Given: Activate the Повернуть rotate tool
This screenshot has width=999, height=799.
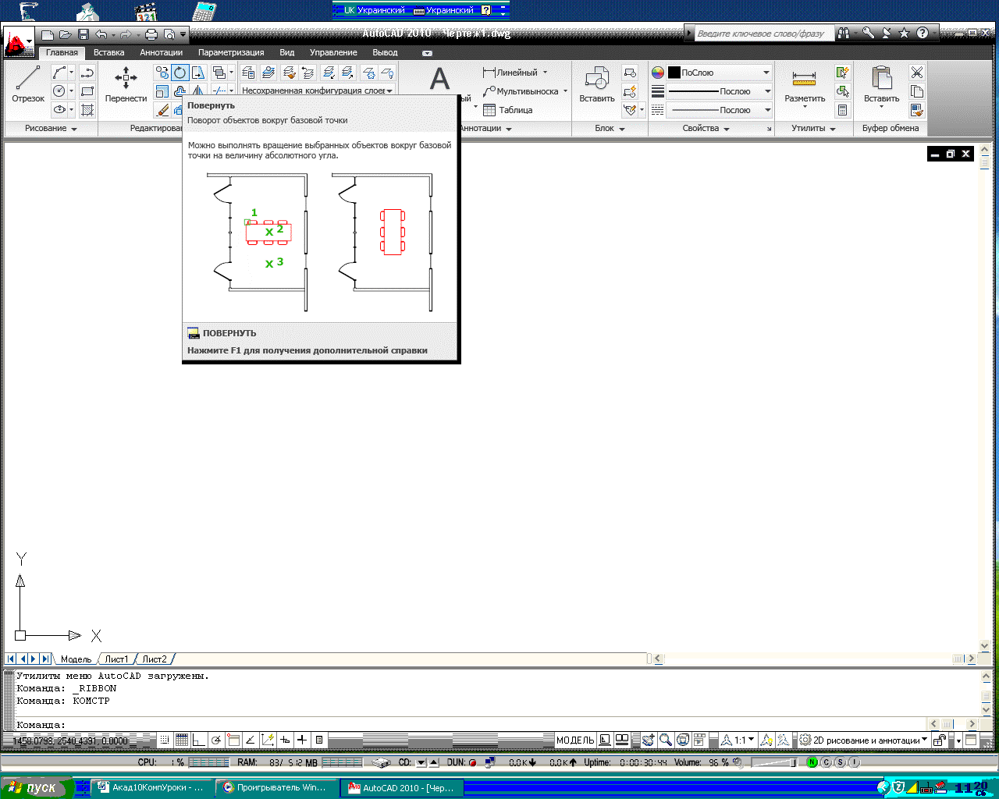Looking at the screenshot, I should point(180,73).
